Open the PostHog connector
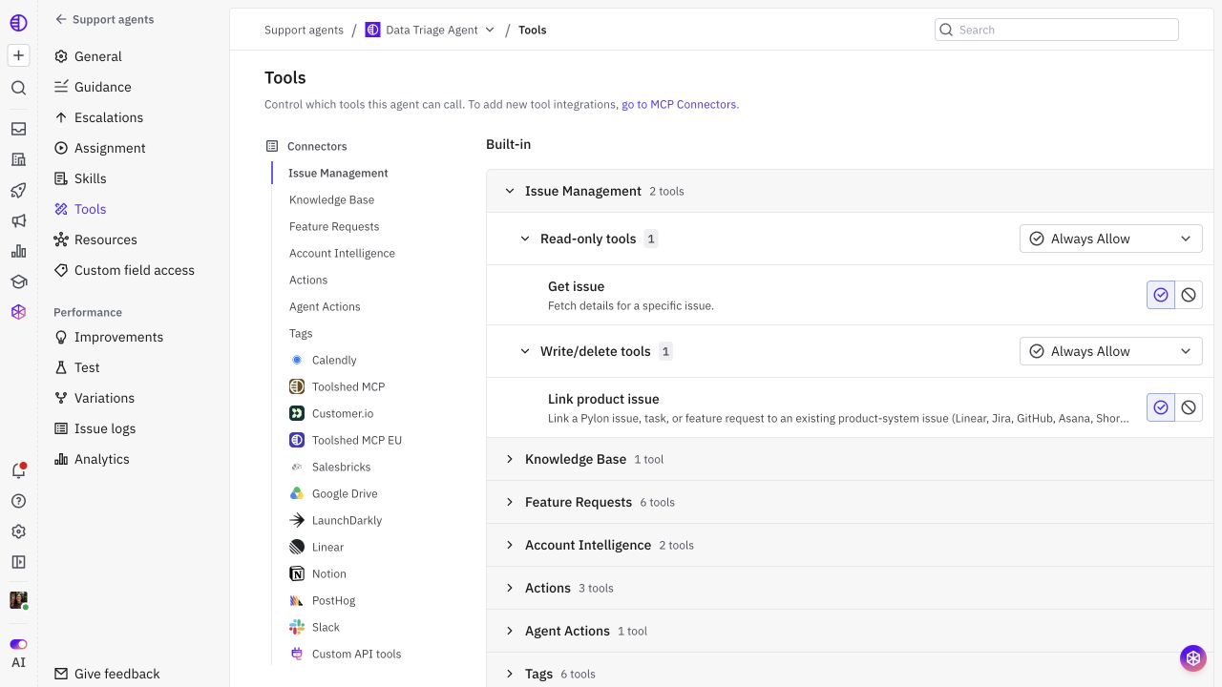The height and width of the screenshot is (687, 1222). 333,600
